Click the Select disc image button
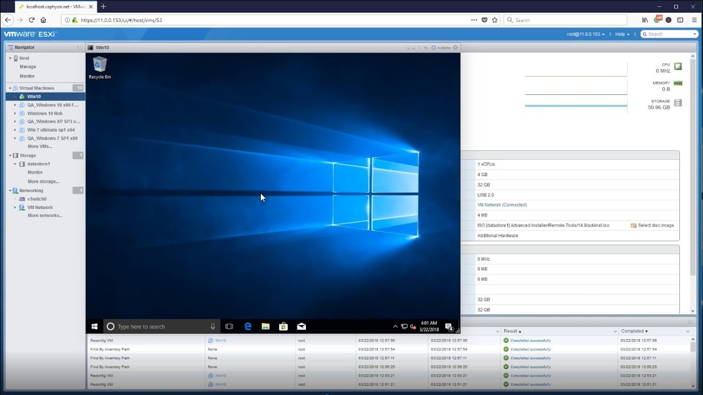This screenshot has width=703, height=395. (x=652, y=225)
